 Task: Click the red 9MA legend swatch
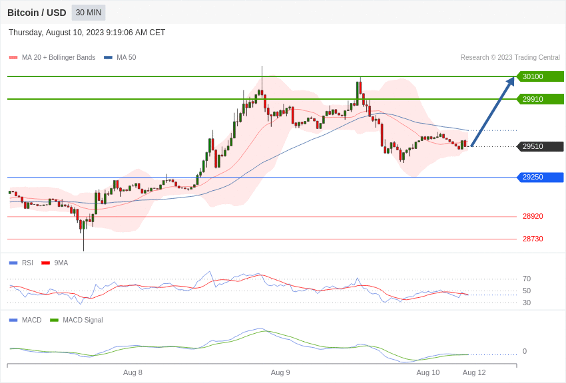[x=46, y=263]
